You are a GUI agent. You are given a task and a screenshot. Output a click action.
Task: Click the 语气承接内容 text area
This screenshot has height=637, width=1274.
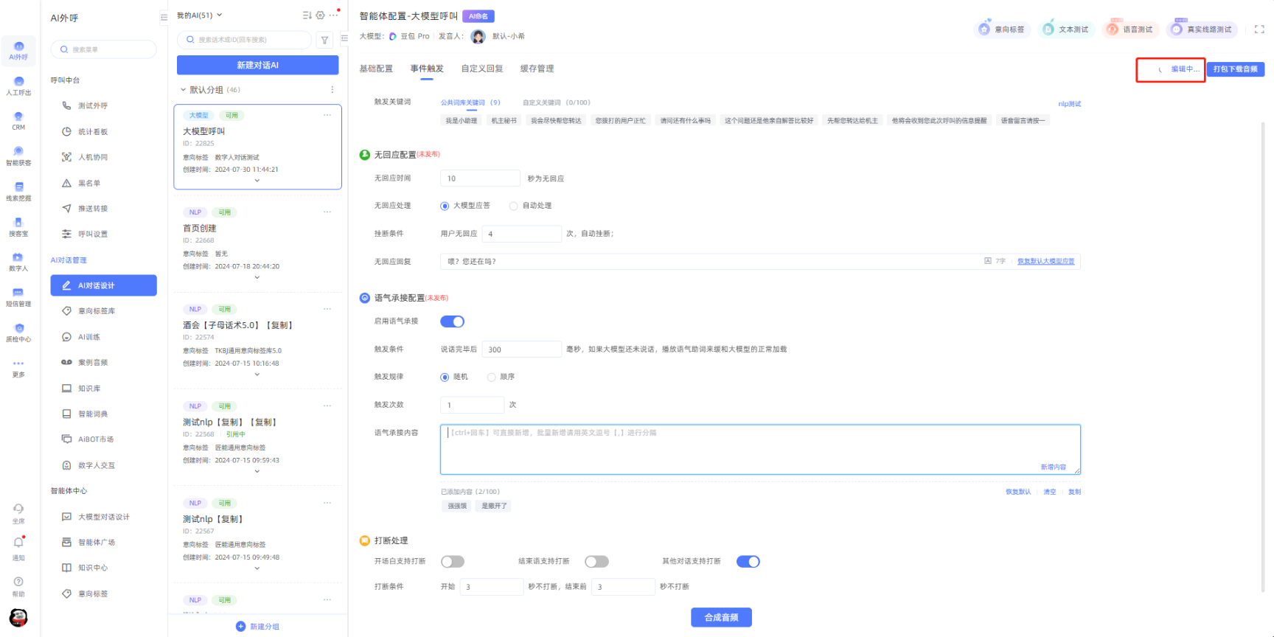click(x=759, y=449)
